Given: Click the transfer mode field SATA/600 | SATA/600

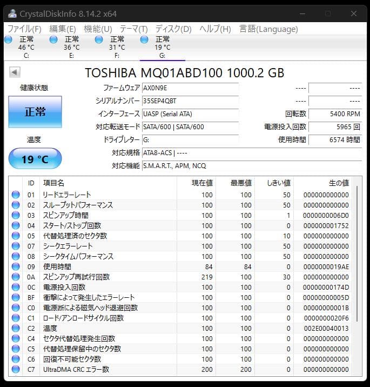Looking at the screenshot, I should point(190,127).
